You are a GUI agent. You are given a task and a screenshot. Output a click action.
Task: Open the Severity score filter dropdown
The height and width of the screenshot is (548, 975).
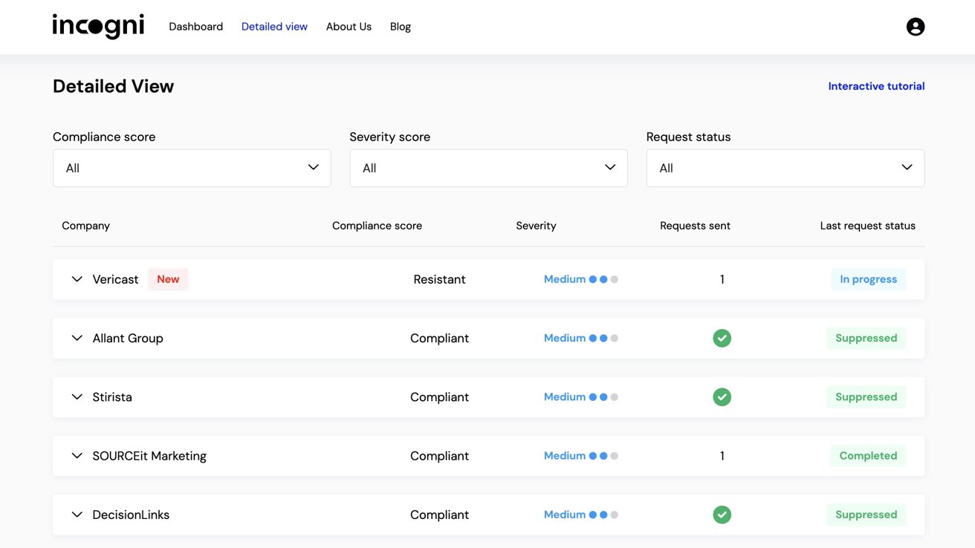[x=488, y=168]
